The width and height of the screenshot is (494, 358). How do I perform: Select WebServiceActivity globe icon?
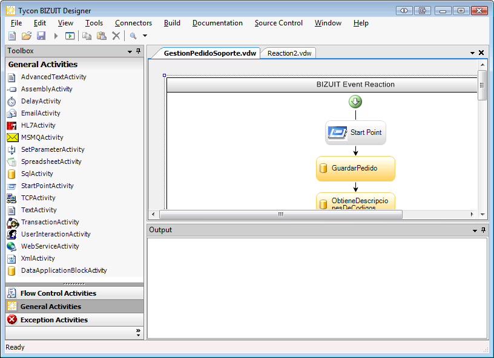click(x=12, y=246)
